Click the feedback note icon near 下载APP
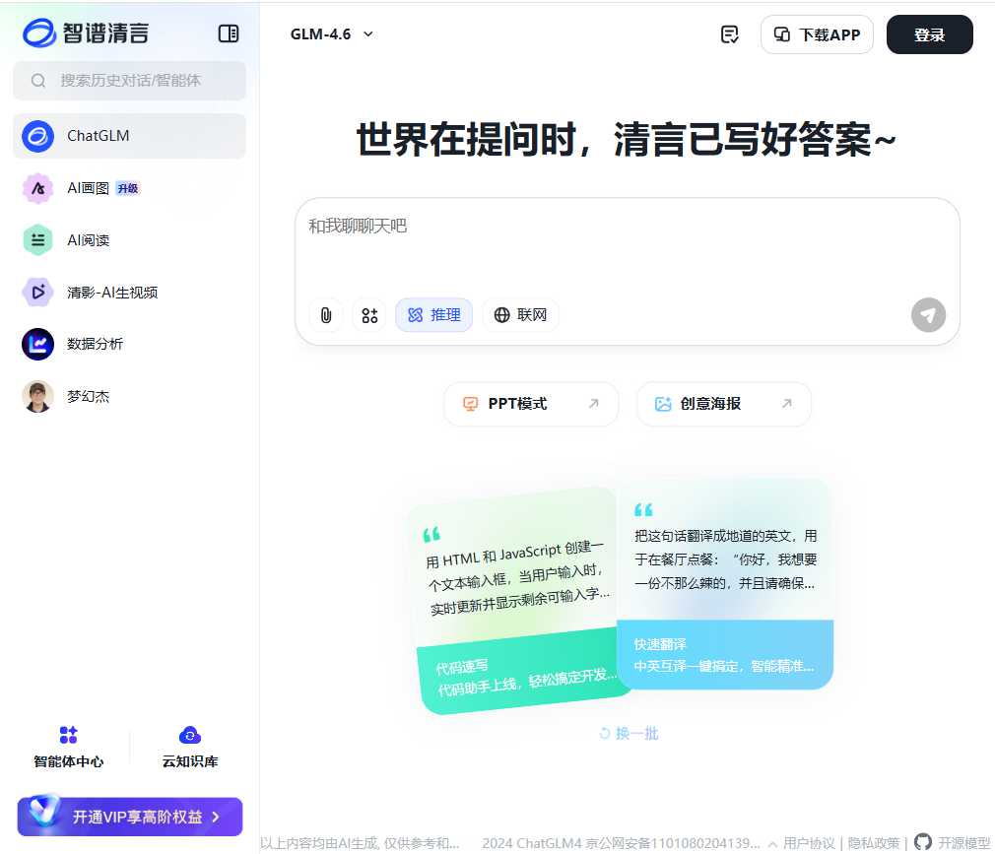The height and width of the screenshot is (854, 995). pos(729,33)
